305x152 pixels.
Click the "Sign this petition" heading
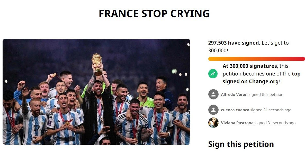[241, 144]
